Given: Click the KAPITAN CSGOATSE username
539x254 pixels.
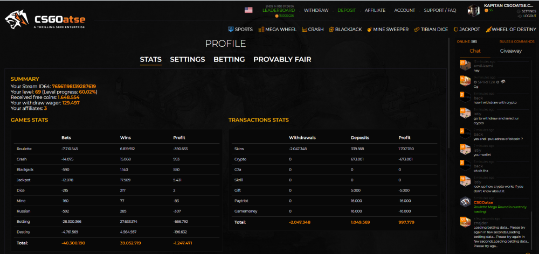Looking at the screenshot, I should [x=509, y=5].
